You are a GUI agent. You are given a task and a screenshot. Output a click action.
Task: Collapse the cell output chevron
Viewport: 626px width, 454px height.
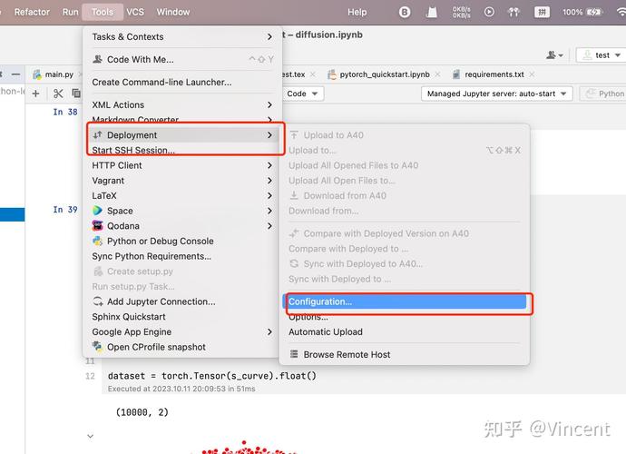click(90, 436)
